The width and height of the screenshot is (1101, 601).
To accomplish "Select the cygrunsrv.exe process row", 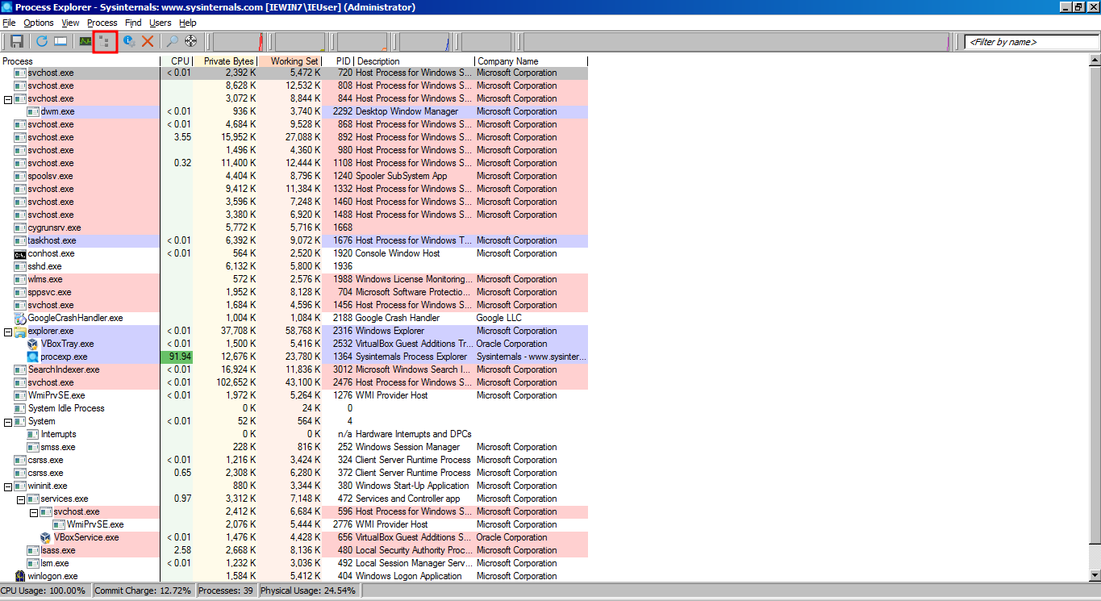I will click(294, 227).
